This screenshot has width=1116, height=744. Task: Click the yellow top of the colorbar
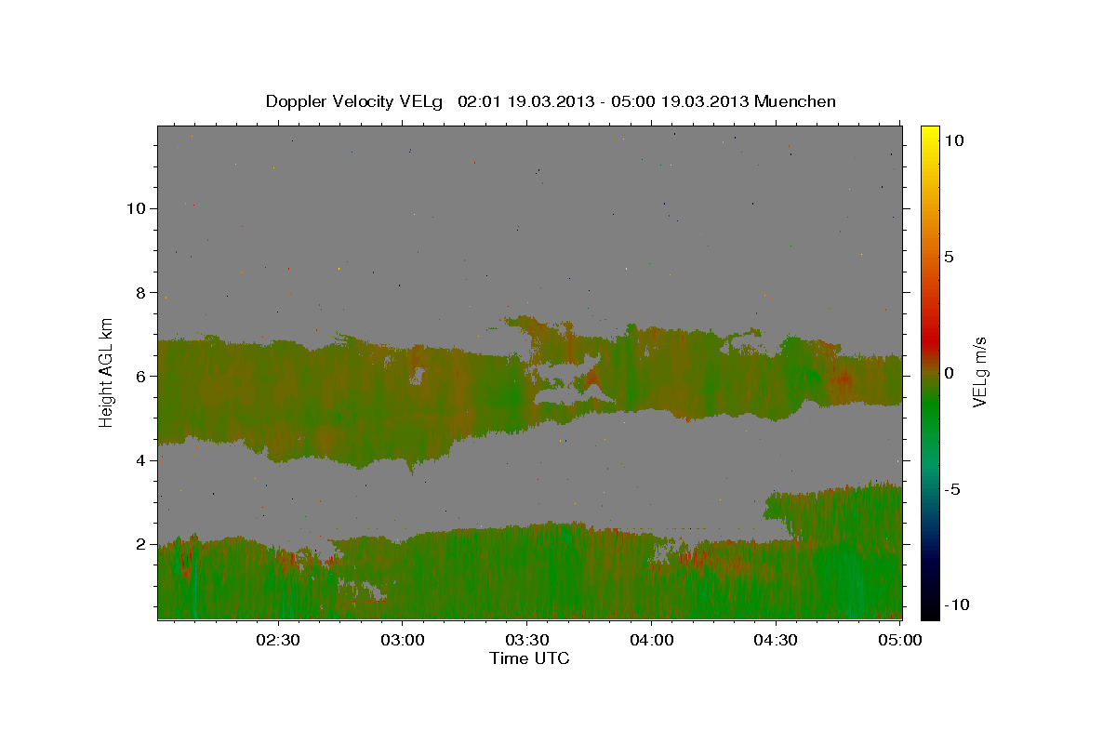click(x=929, y=132)
